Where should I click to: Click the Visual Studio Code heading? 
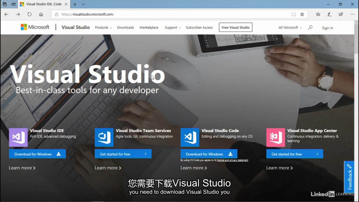pos(220,130)
